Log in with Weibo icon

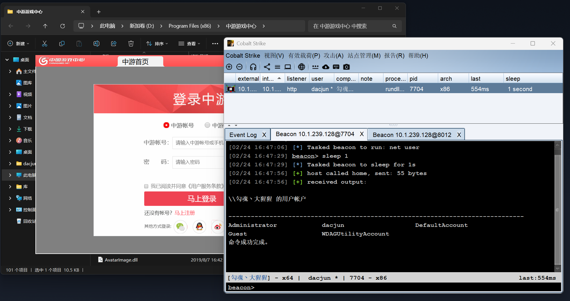pos(218,227)
